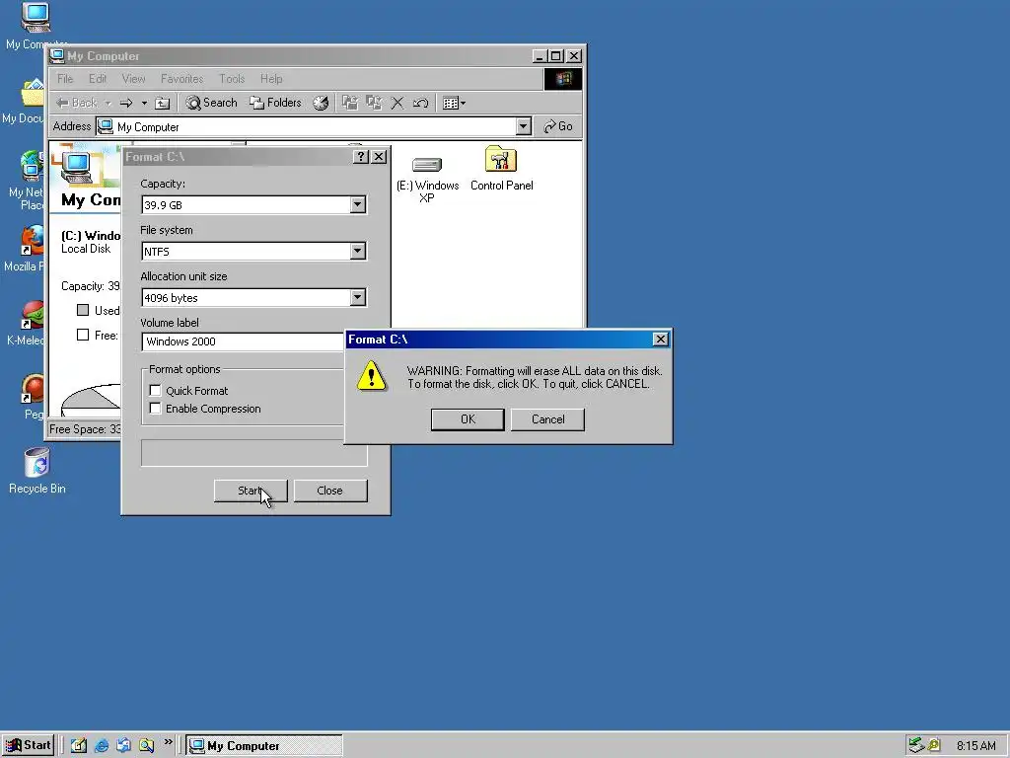Click the network tray icon
Image resolution: width=1010 pixels, height=758 pixels.
pyautogui.click(x=916, y=746)
